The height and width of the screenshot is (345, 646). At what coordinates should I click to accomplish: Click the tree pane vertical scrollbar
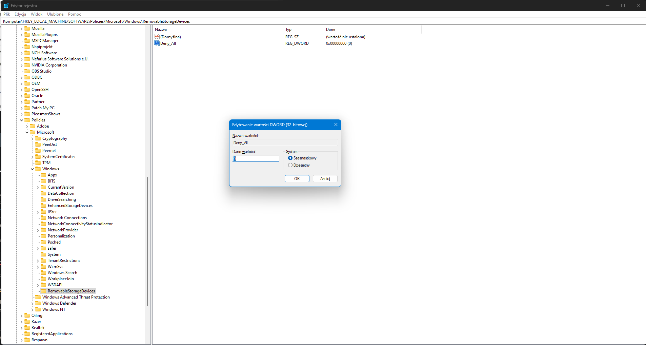147,241
